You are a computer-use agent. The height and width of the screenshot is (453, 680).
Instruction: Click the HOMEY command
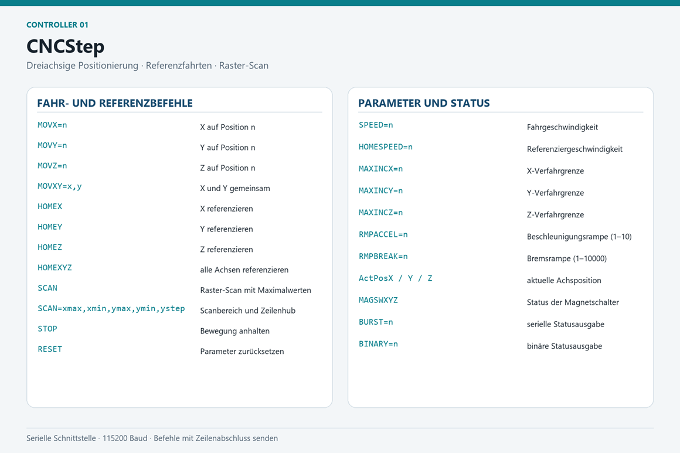[50, 227]
